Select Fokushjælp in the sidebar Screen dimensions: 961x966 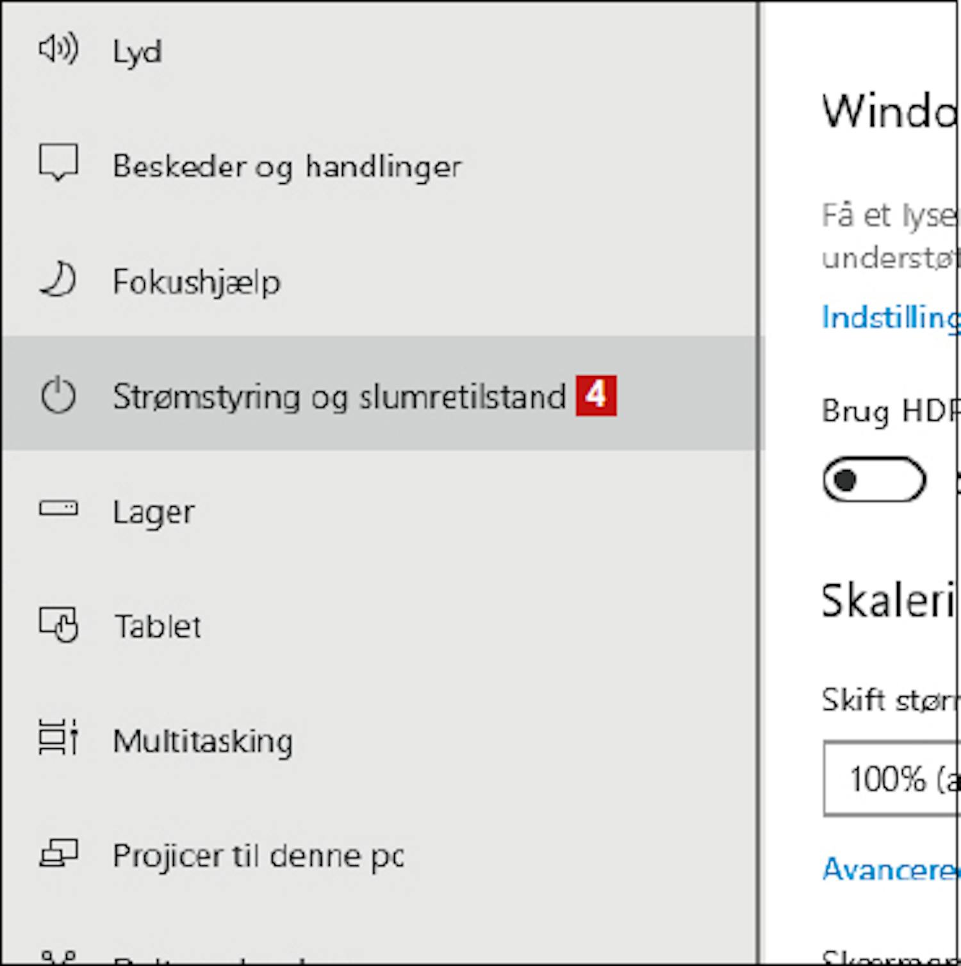pyautogui.click(x=379, y=281)
